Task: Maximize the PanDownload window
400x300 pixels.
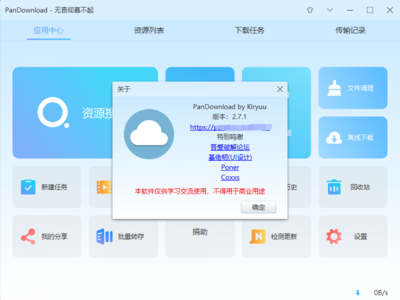Action: (x=370, y=10)
